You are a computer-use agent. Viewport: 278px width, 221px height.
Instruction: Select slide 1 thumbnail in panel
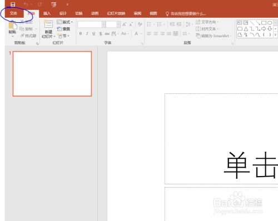pos(52,74)
